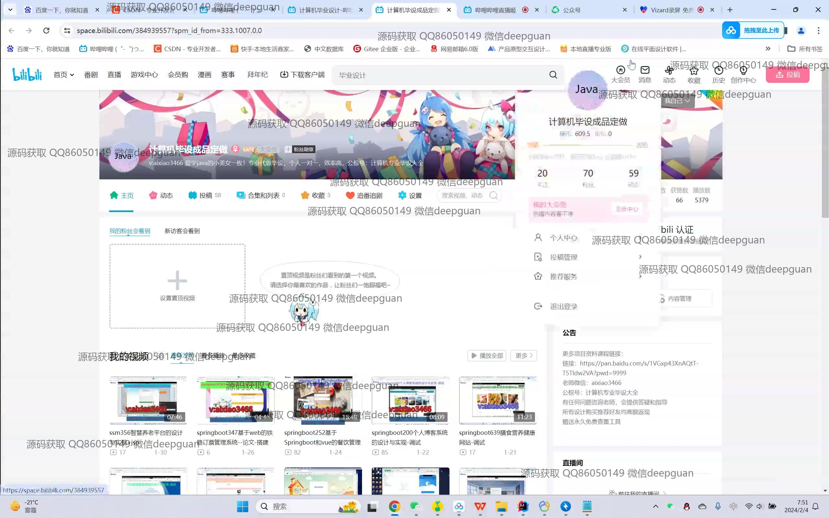
Task: Open the 创作中心 lightbulb icon
Action: tap(743, 75)
